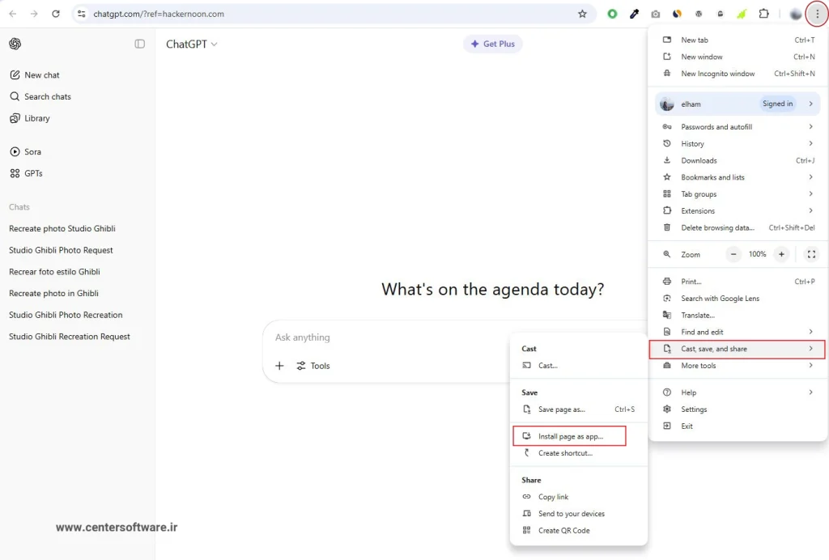Expand the elham Signed in profile entry
The height and width of the screenshot is (560, 829).
click(738, 104)
